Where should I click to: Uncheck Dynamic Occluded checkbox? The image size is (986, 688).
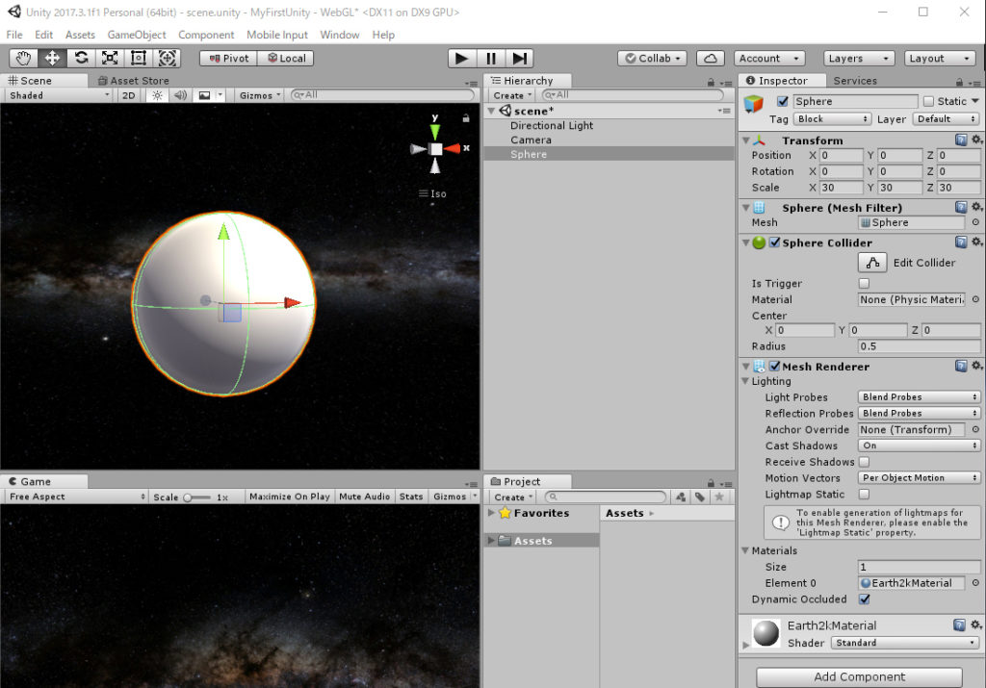click(864, 599)
